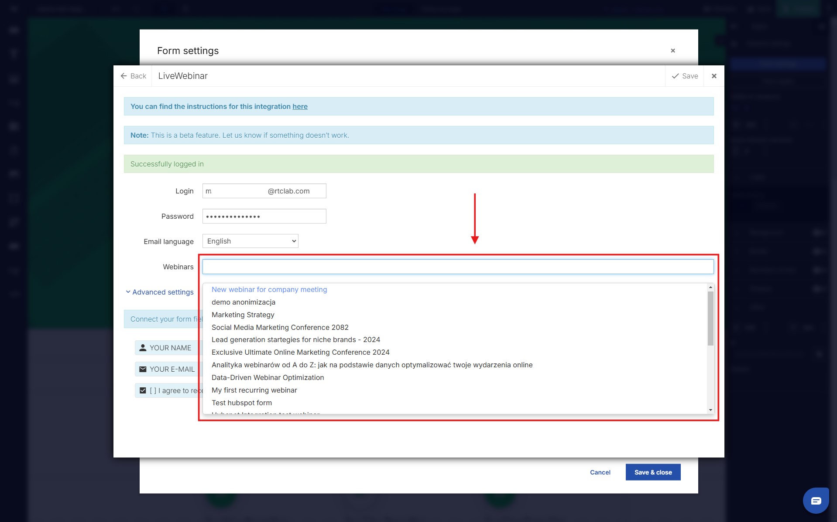Click the checkbox icon in agree field

coord(143,390)
